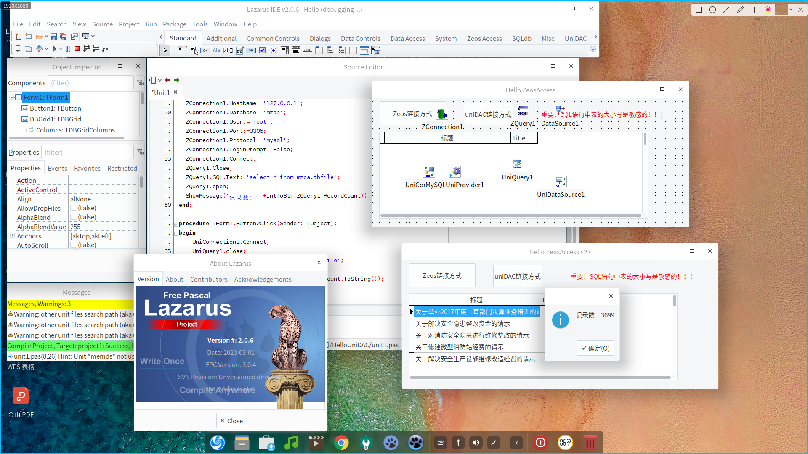
Task: Click Zeos链接方式 button in Hello ZeosAccess <2>
Action: pyautogui.click(x=442, y=275)
